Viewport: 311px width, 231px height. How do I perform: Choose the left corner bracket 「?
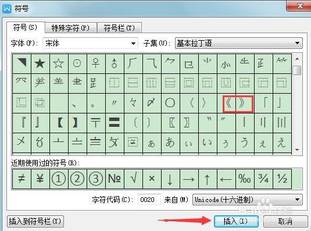click(263, 103)
